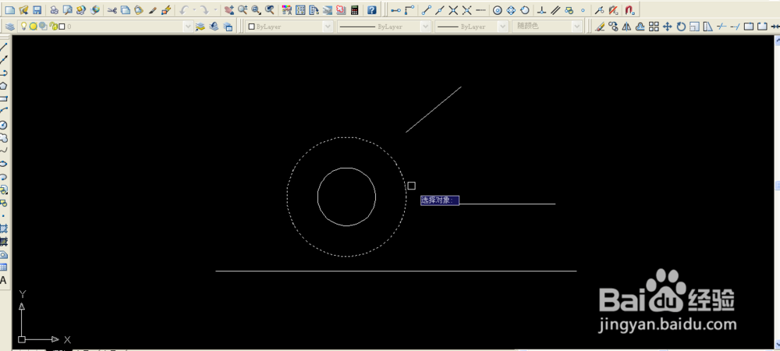Select the Spline draw tool

click(3, 150)
